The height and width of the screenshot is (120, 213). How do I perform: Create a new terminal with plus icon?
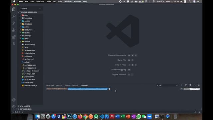click(182, 85)
